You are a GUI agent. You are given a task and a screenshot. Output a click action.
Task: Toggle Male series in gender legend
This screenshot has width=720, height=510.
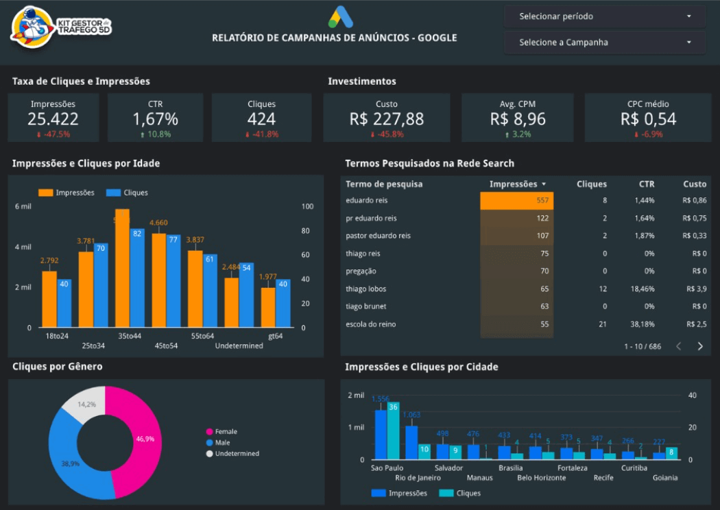click(x=210, y=443)
